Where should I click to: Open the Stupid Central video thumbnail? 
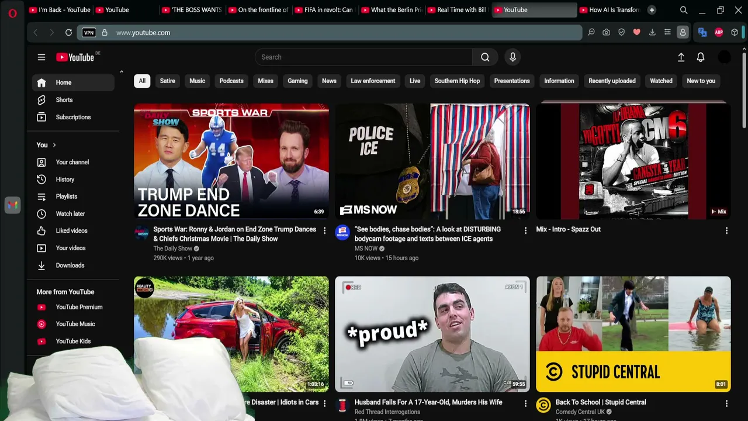pyautogui.click(x=633, y=334)
